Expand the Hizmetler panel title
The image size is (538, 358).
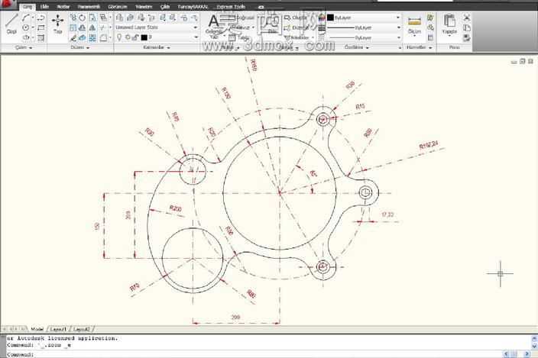[x=419, y=47]
